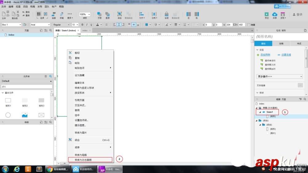Click the align icon in toolbar
This screenshot has width=308, height=173.
[x=141, y=14]
